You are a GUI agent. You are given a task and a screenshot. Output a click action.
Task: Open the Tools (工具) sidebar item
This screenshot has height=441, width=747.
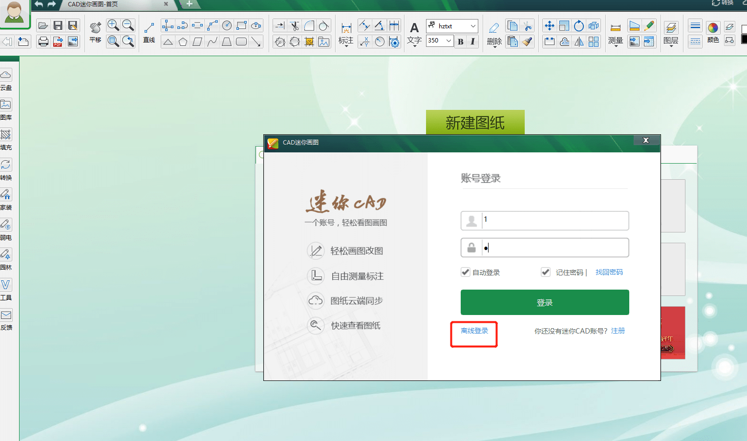pyautogui.click(x=6, y=290)
